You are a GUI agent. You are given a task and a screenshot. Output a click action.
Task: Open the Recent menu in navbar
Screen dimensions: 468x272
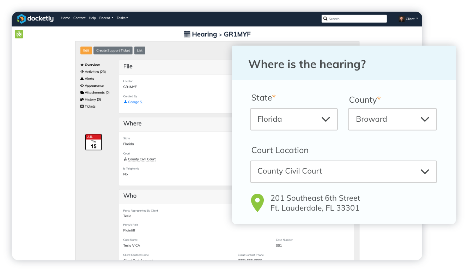pos(106,18)
